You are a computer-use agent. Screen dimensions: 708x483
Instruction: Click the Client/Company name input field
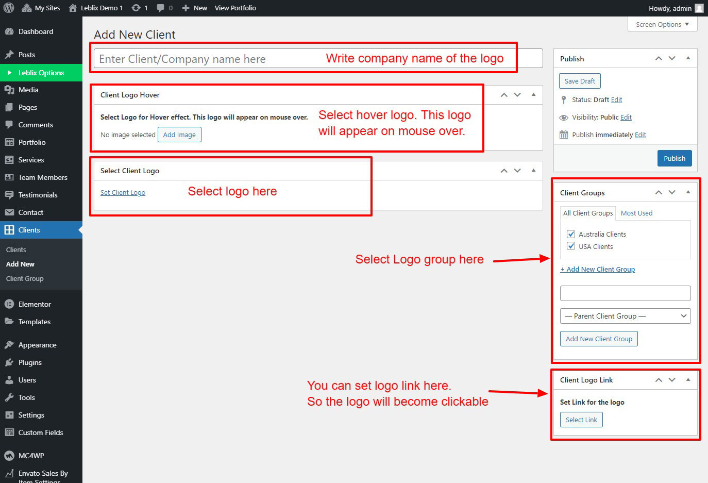[206, 59]
